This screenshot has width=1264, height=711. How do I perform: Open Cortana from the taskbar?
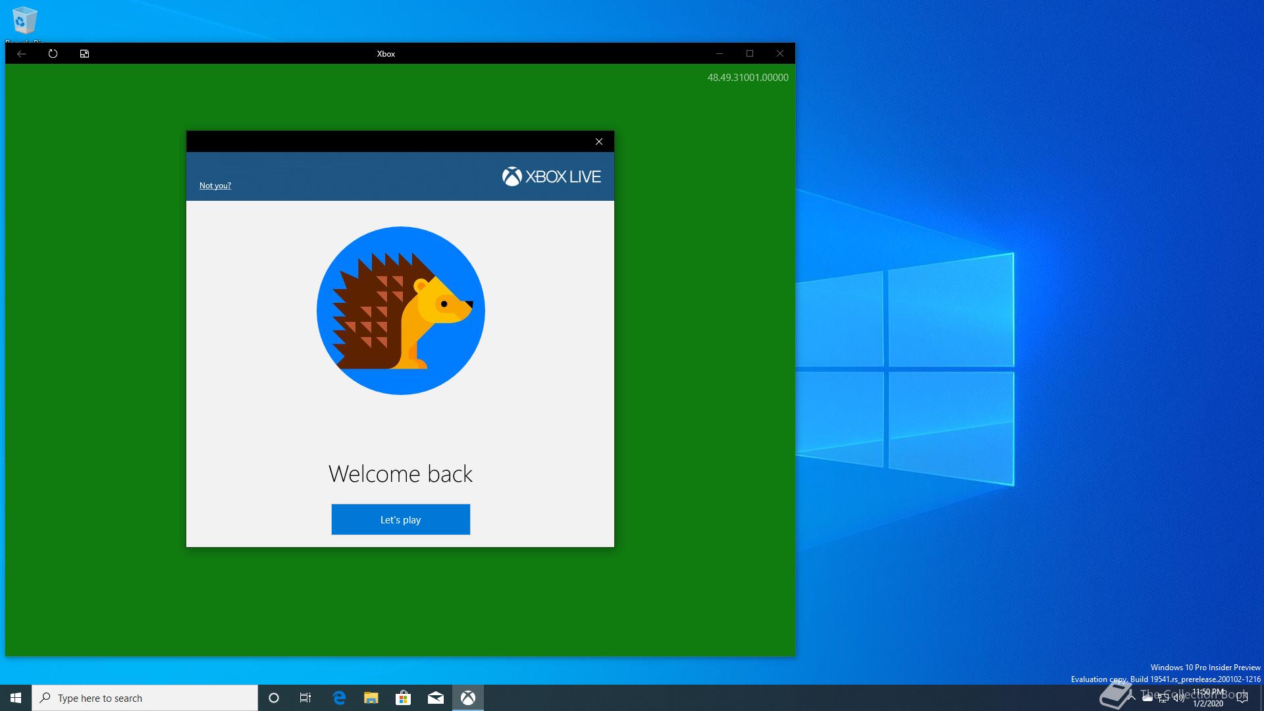pos(274,698)
